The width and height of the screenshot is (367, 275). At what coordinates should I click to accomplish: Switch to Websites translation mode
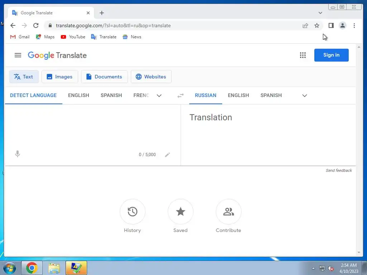click(151, 77)
